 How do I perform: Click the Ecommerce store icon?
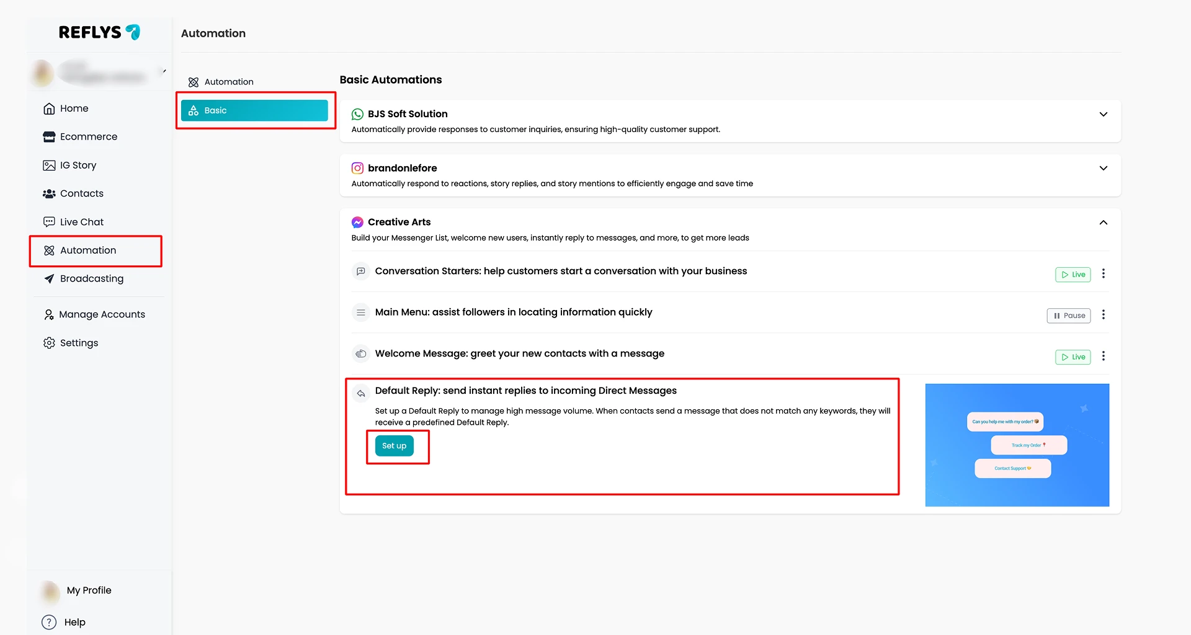(49, 137)
